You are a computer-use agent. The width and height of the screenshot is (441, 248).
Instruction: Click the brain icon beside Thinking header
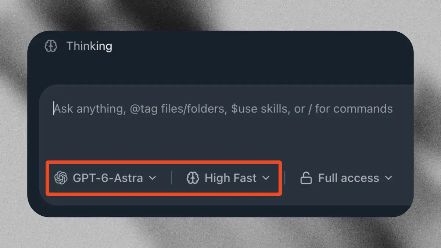(x=51, y=46)
